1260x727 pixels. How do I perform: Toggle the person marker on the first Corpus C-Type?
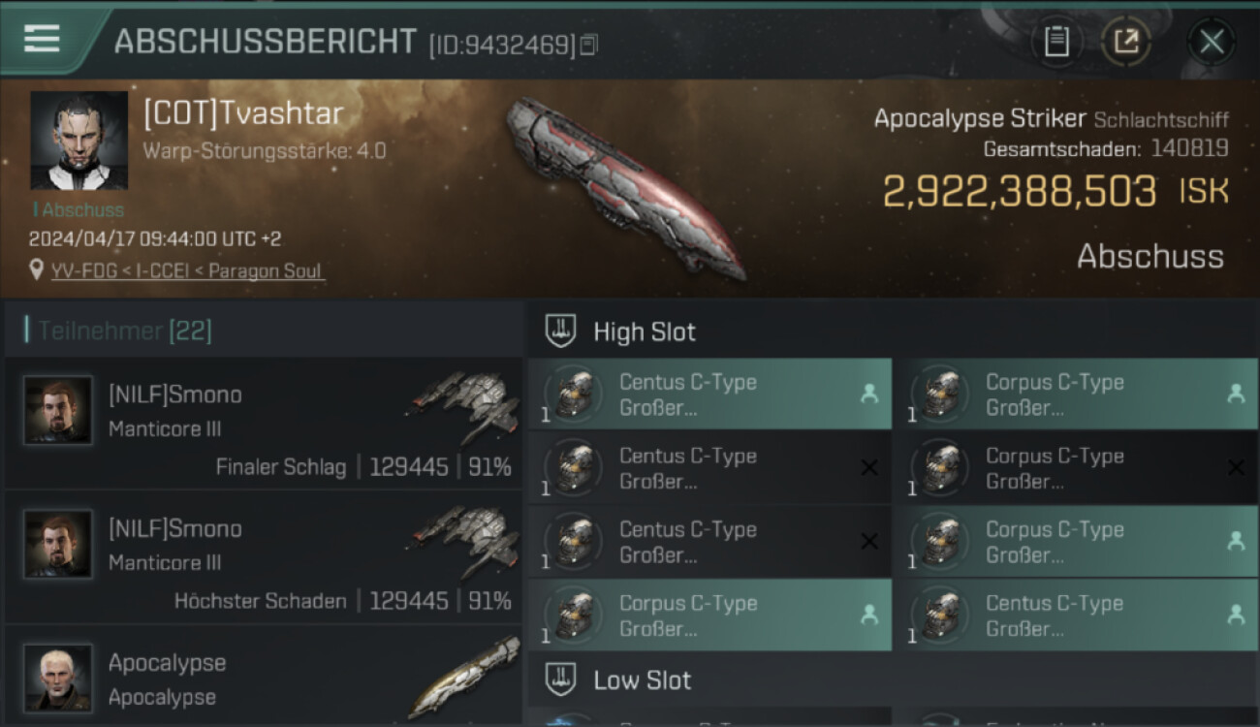(x=1235, y=394)
